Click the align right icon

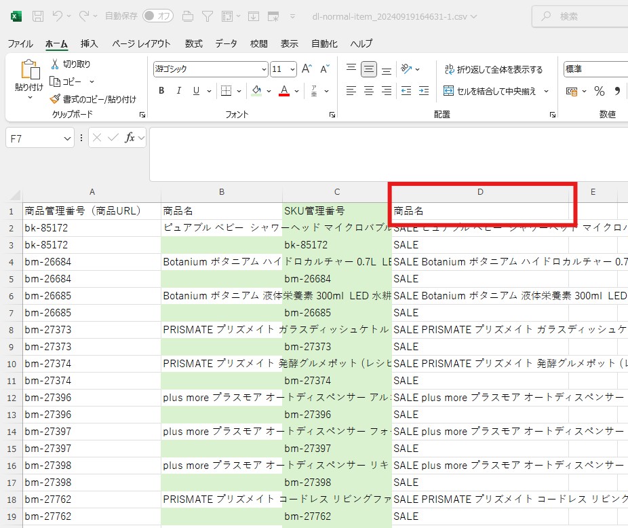click(x=387, y=91)
